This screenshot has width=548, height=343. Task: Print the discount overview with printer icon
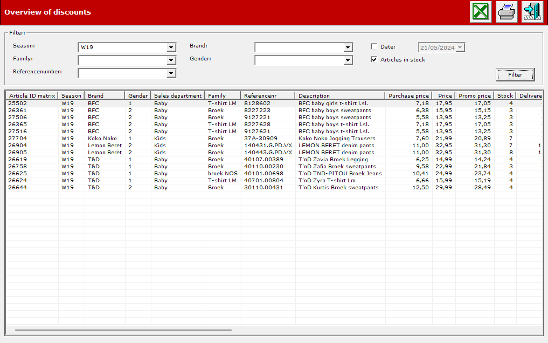tap(507, 11)
